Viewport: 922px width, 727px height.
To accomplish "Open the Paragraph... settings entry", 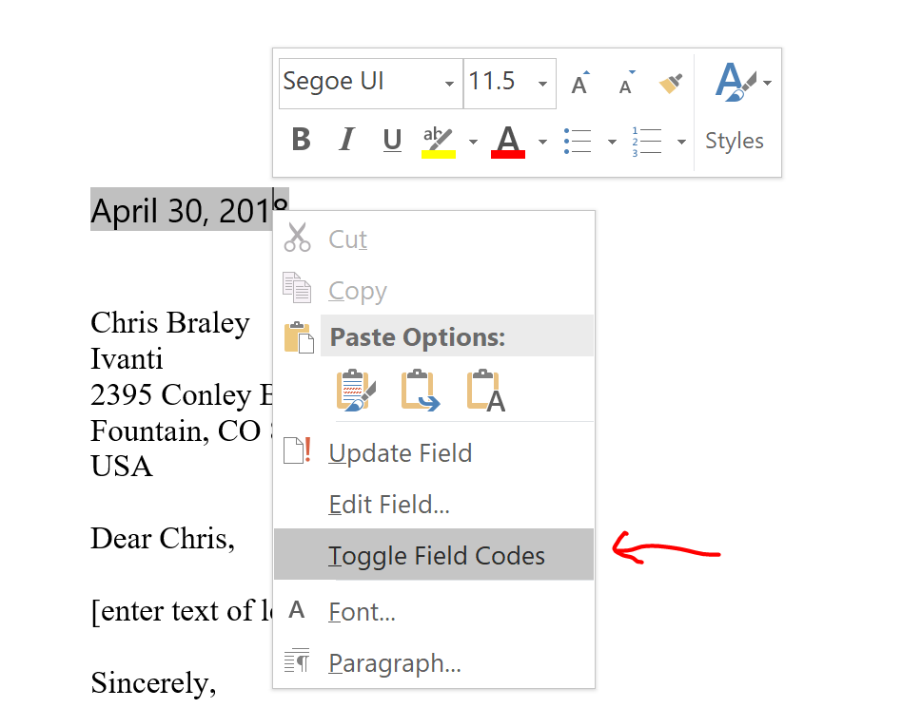I will 394,662.
